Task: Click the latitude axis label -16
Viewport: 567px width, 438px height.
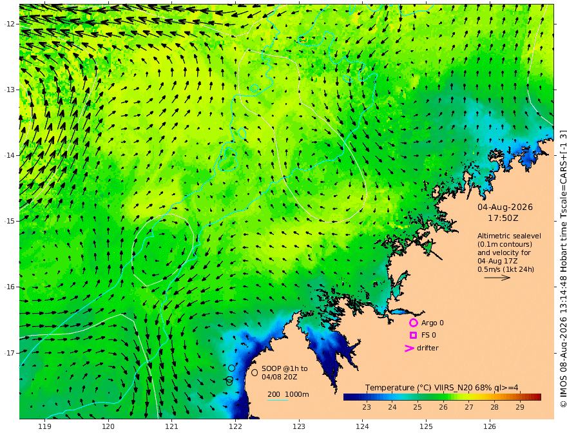Action: [10, 287]
